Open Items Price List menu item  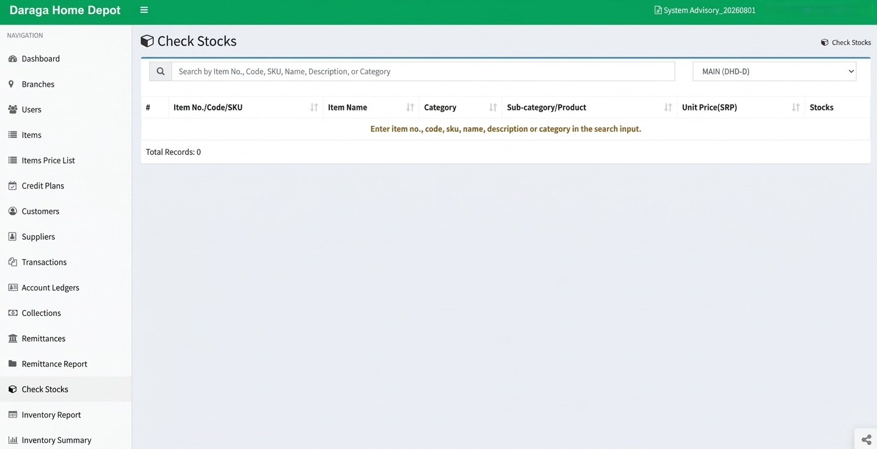tap(65, 160)
